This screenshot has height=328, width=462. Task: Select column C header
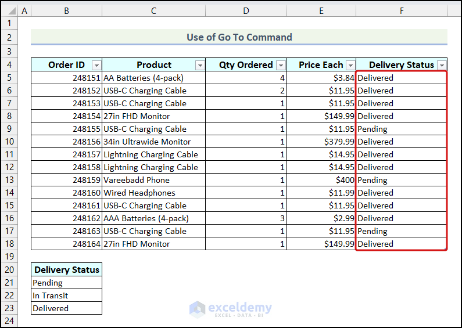click(153, 11)
